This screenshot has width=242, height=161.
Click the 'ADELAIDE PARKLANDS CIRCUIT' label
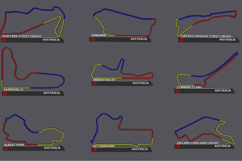[198, 143]
